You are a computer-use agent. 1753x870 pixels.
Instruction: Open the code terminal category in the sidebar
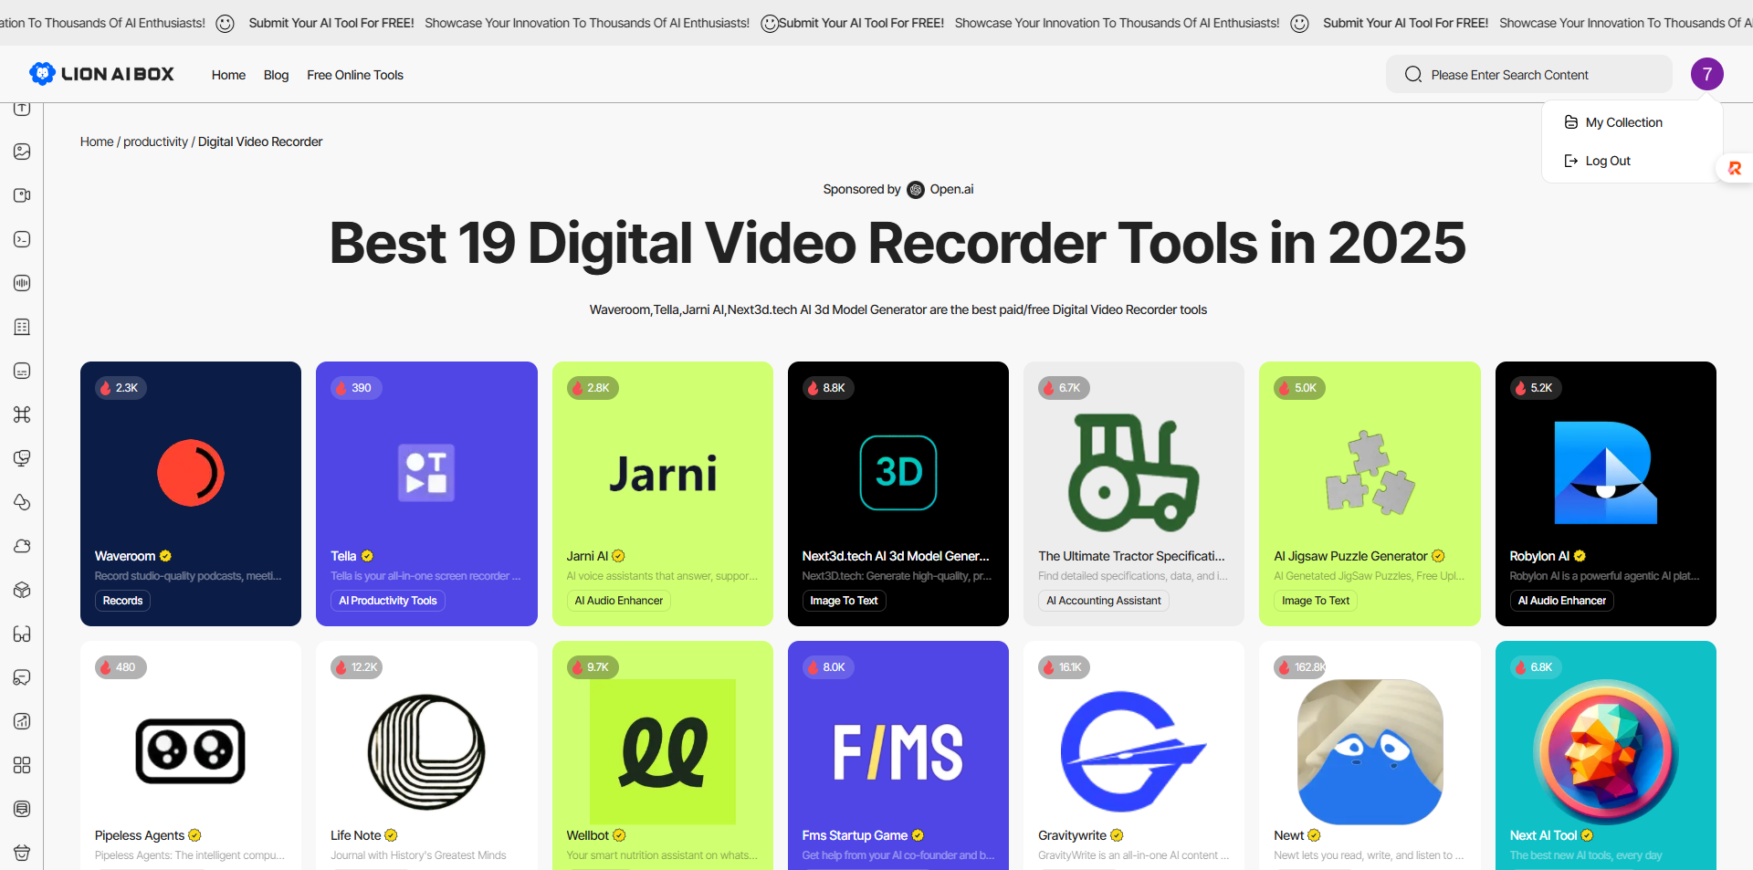point(22,239)
